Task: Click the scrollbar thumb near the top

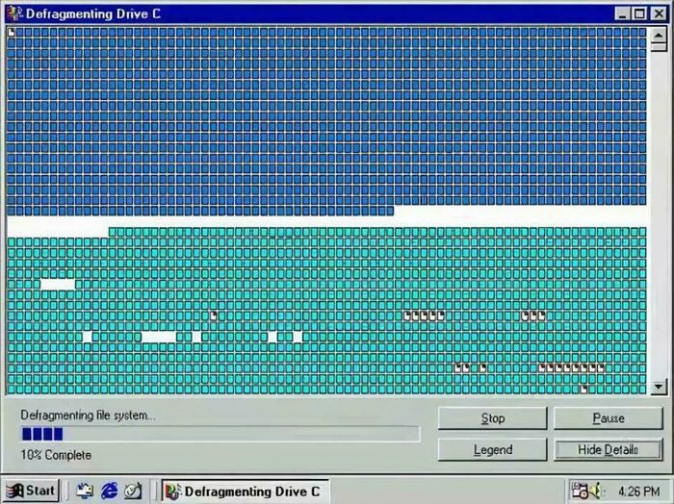Action: pos(659,47)
